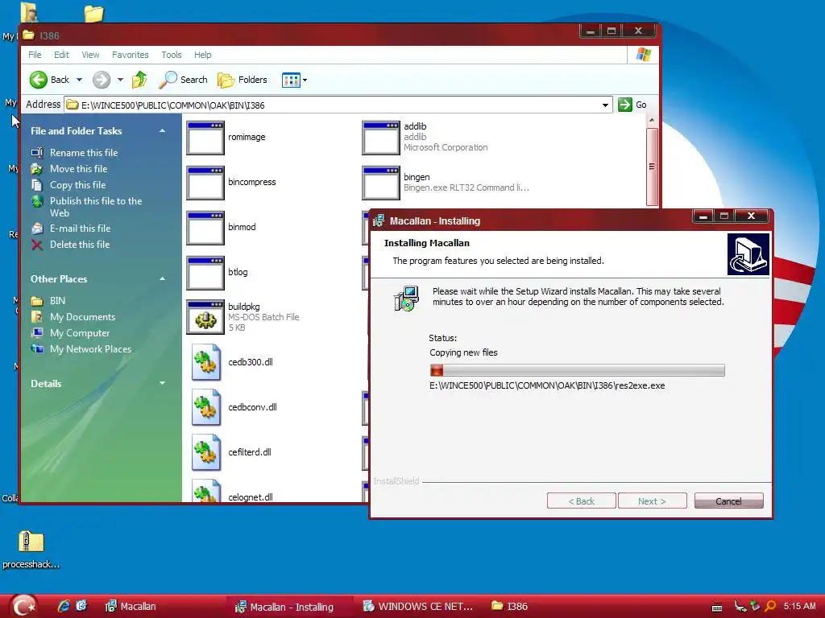Select the romimage file icon

pyautogui.click(x=205, y=138)
